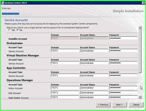This screenshot has width=146, height=111.
Task: Edit the Action Account domain field
Action: (65, 88)
